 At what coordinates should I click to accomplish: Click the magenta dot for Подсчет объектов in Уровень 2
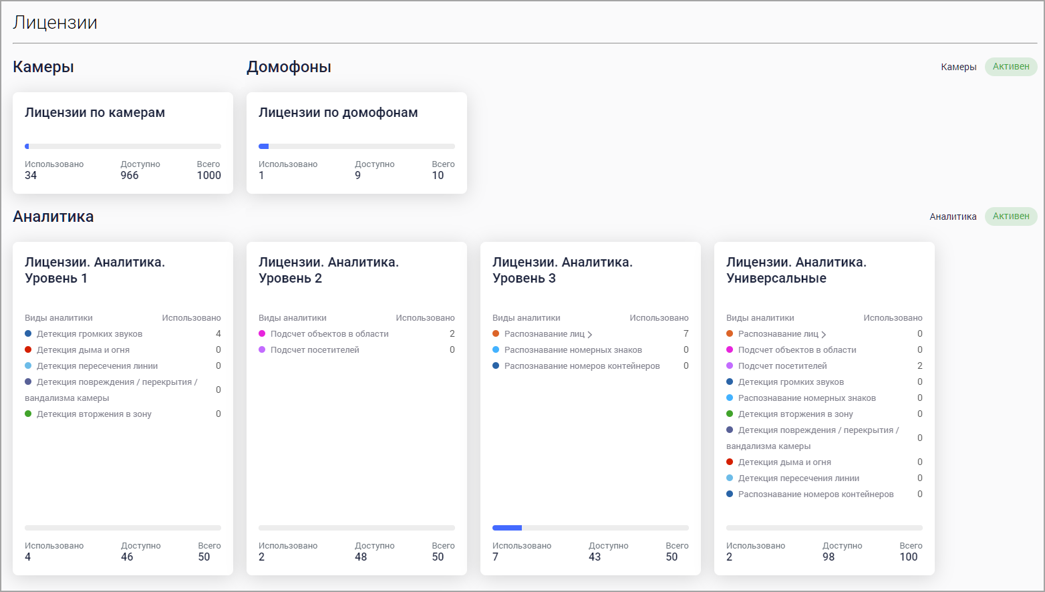(x=262, y=334)
